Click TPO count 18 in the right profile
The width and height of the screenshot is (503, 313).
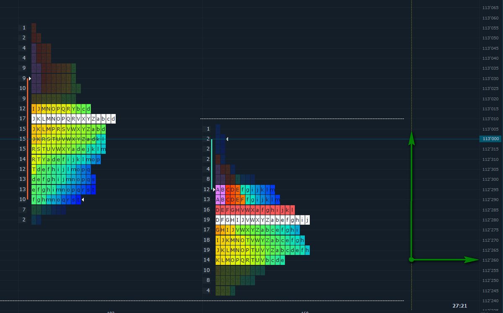pos(207,240)
